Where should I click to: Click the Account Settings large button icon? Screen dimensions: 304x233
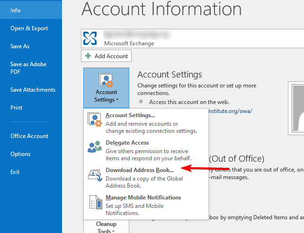click(106, 80)
